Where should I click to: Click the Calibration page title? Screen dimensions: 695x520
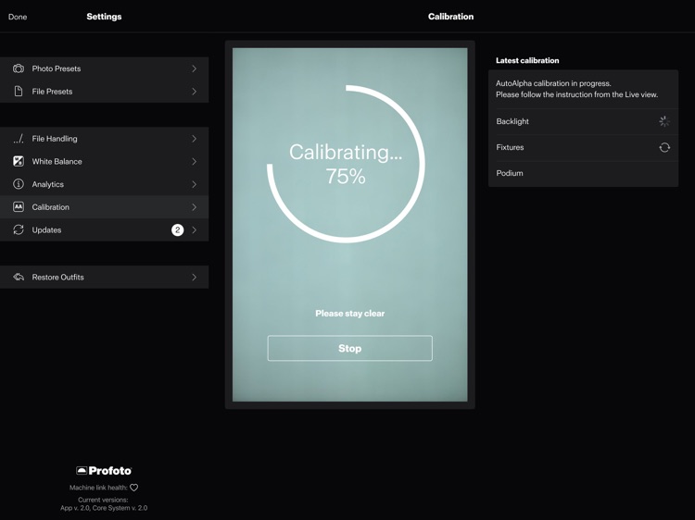click(x=450, y=17)
